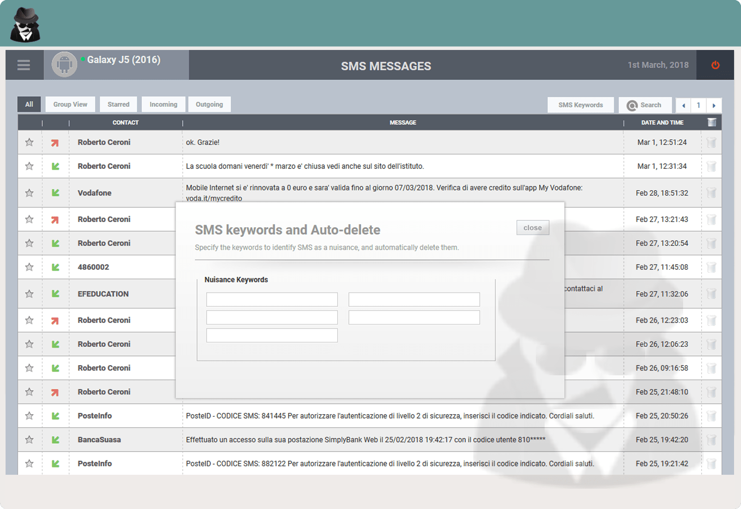Viewport: 741px width, 509px height.
Task: Click the first Nuisance Keywords input field
Action: click(x=272, y=299)
